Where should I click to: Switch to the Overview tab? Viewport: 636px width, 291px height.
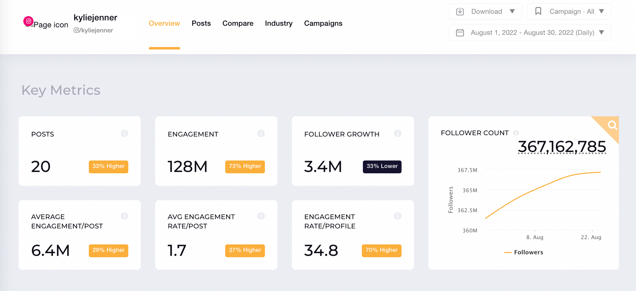(x=164, y=24)
